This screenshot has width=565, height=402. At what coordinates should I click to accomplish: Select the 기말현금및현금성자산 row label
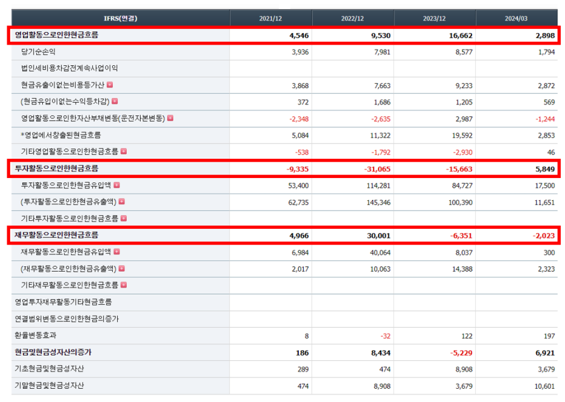(49, 386)
